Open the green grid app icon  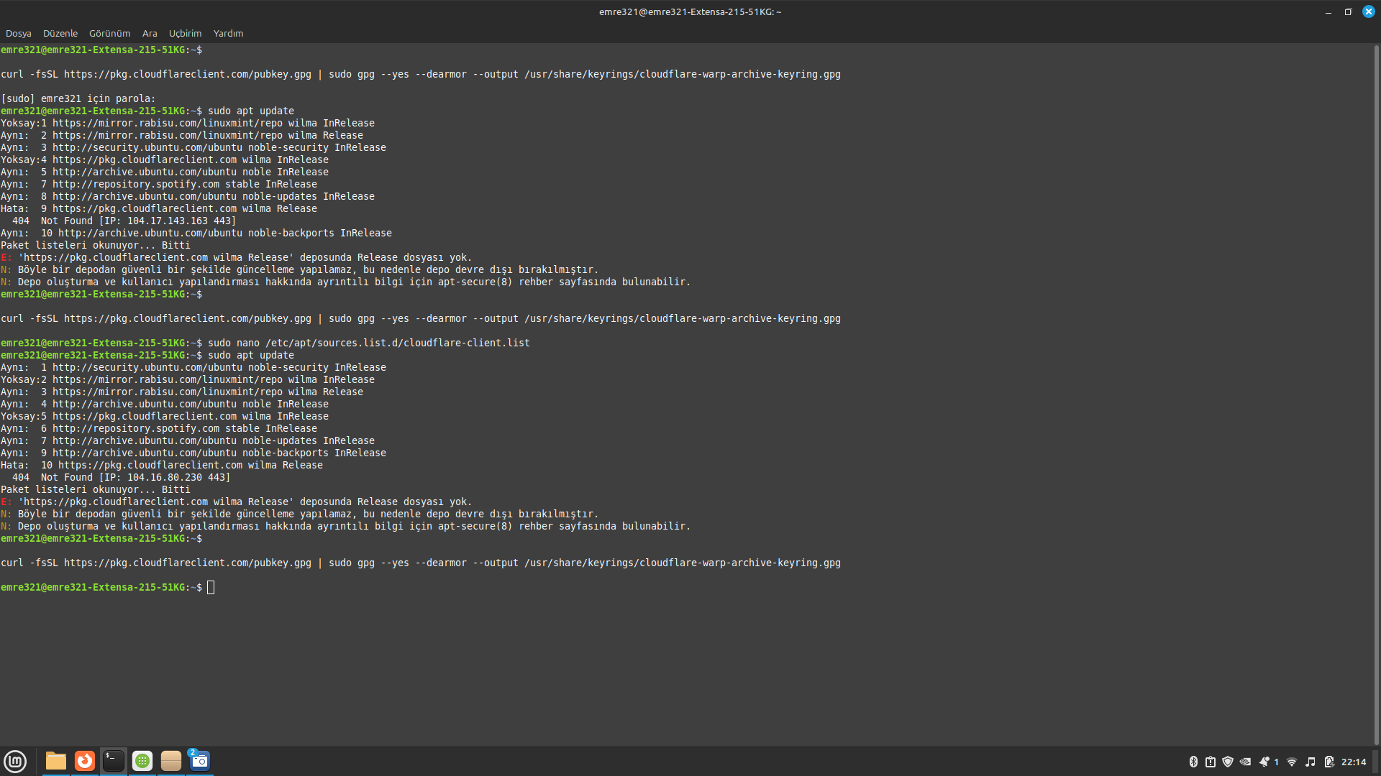(142, 761)
